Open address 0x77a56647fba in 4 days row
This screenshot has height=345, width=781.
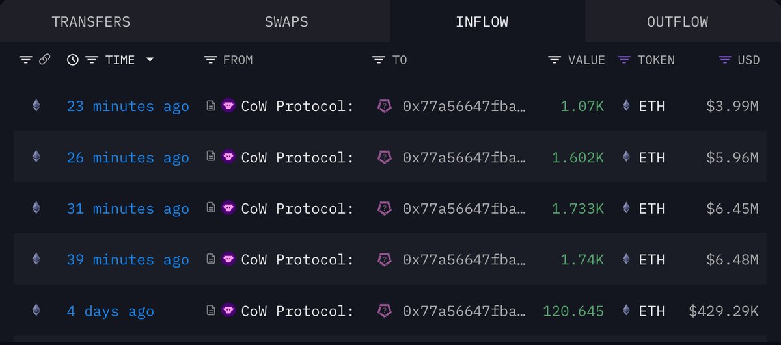tap(464, 311)
